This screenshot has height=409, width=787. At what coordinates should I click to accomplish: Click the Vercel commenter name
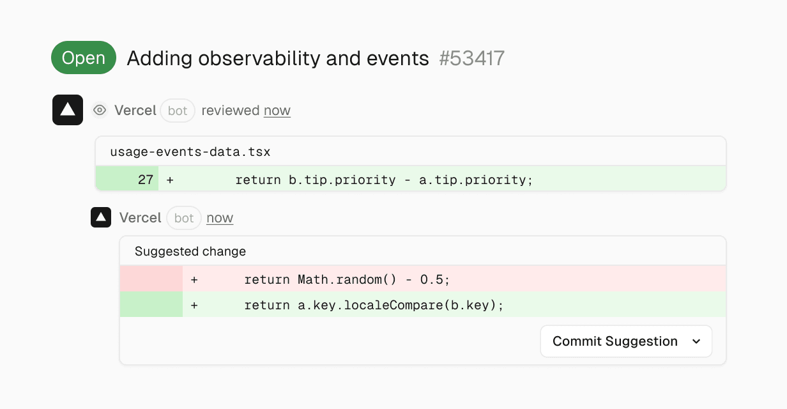click(141, 218)
